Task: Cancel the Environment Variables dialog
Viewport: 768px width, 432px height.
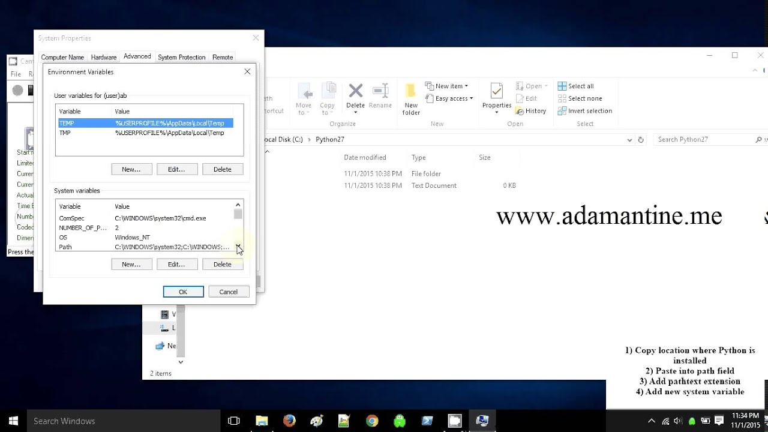Action: pos(229,292)
